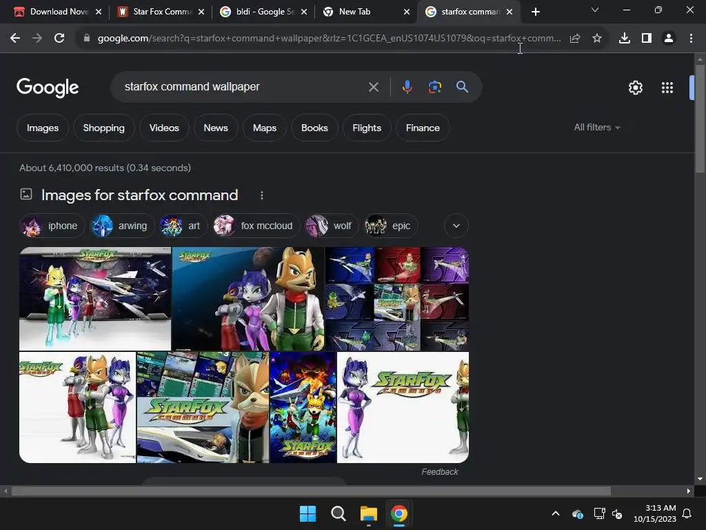Bookmark this tab with the star icon

tap(597, 39)
